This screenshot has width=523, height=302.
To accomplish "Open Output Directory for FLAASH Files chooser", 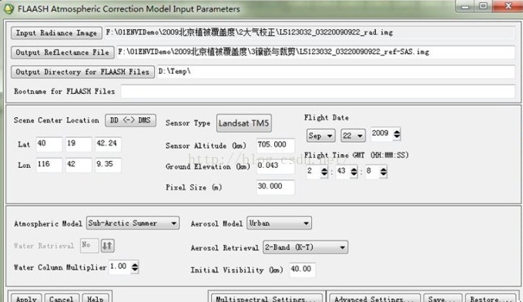I will [x=82, y=72].
